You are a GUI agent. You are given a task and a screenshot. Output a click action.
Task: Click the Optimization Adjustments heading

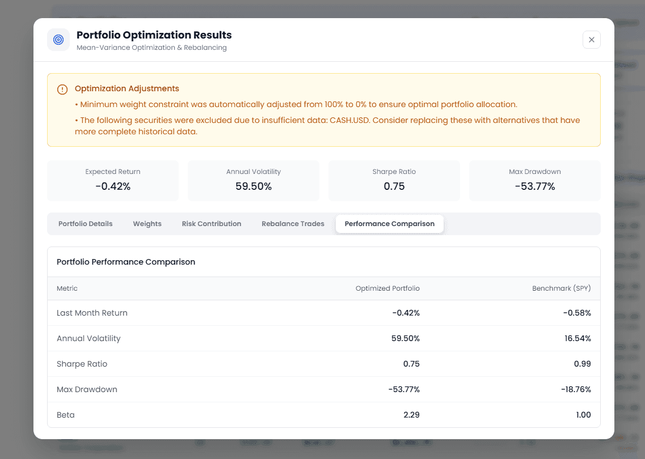point(127,89)
